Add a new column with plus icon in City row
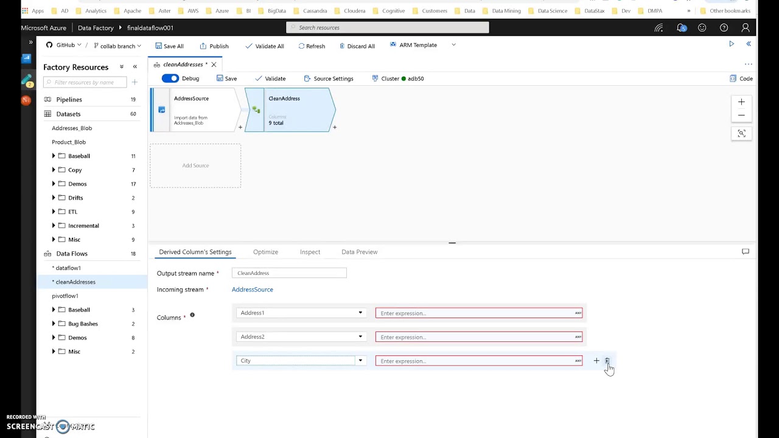779x438 pixels. pyautogui.click(x=596, y=361)
